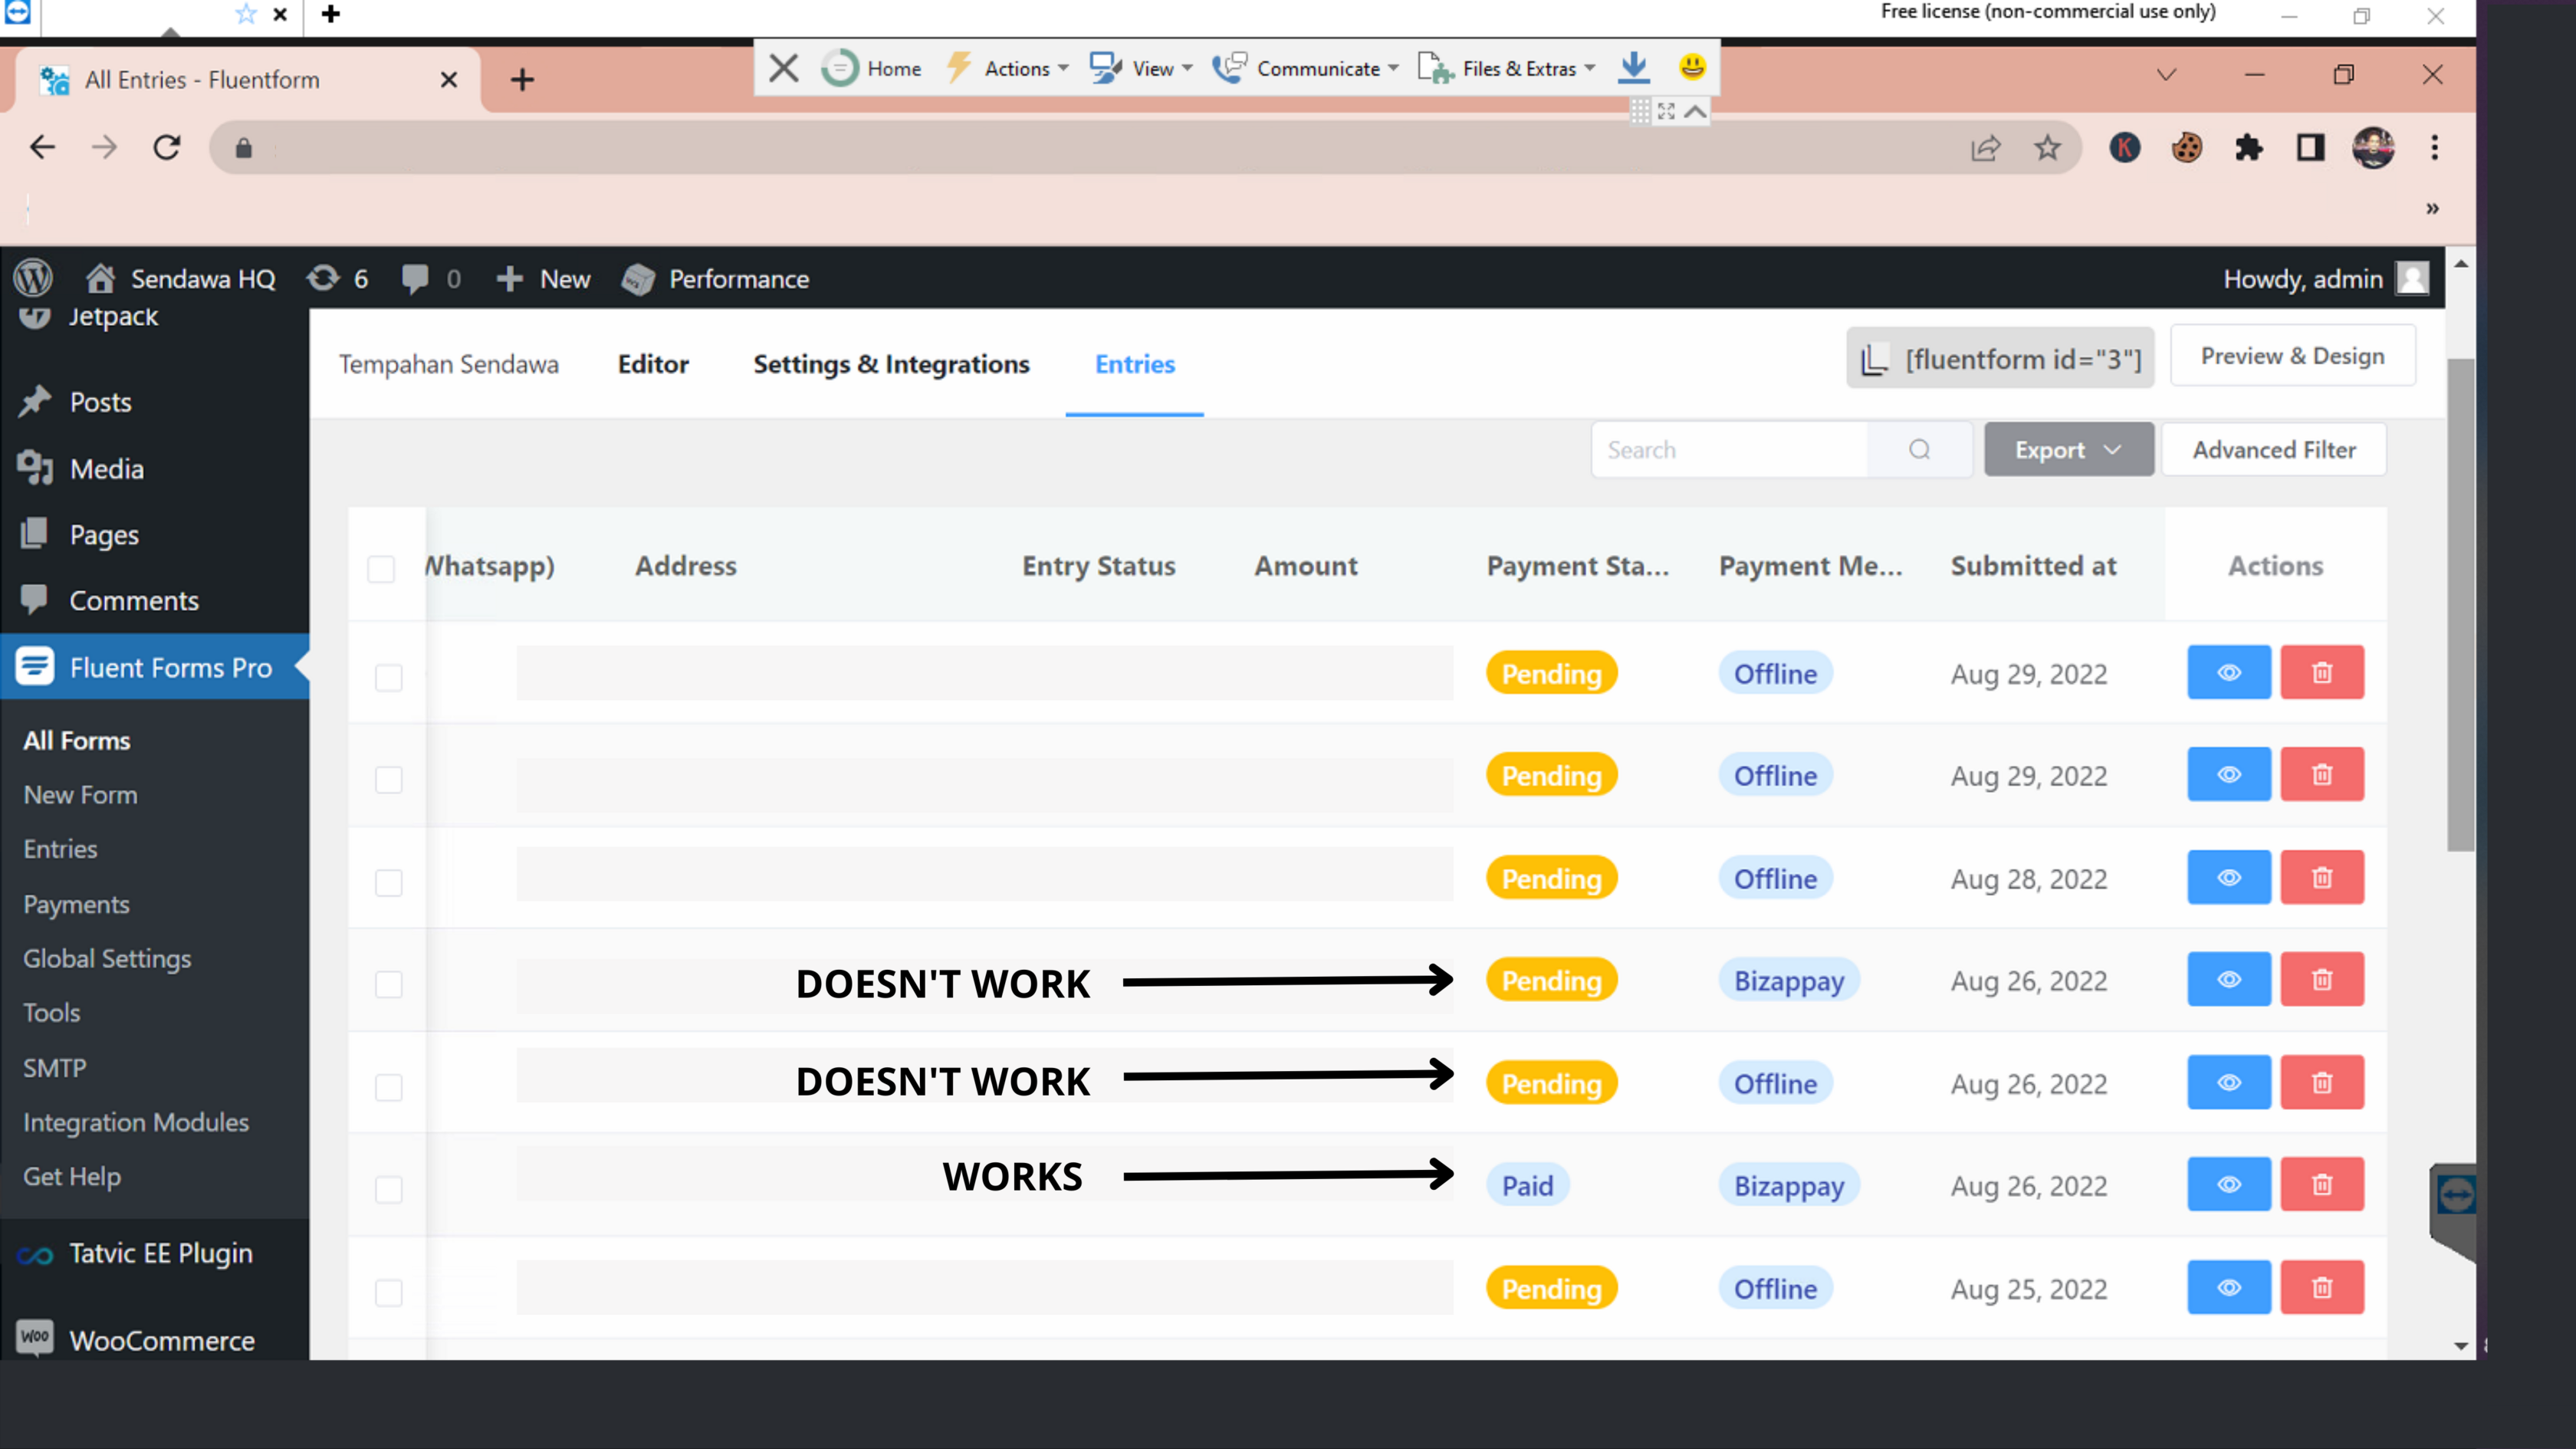
Task: Open Fluent Forms Pro sidebar menu
Action: [x=155, y=667]
